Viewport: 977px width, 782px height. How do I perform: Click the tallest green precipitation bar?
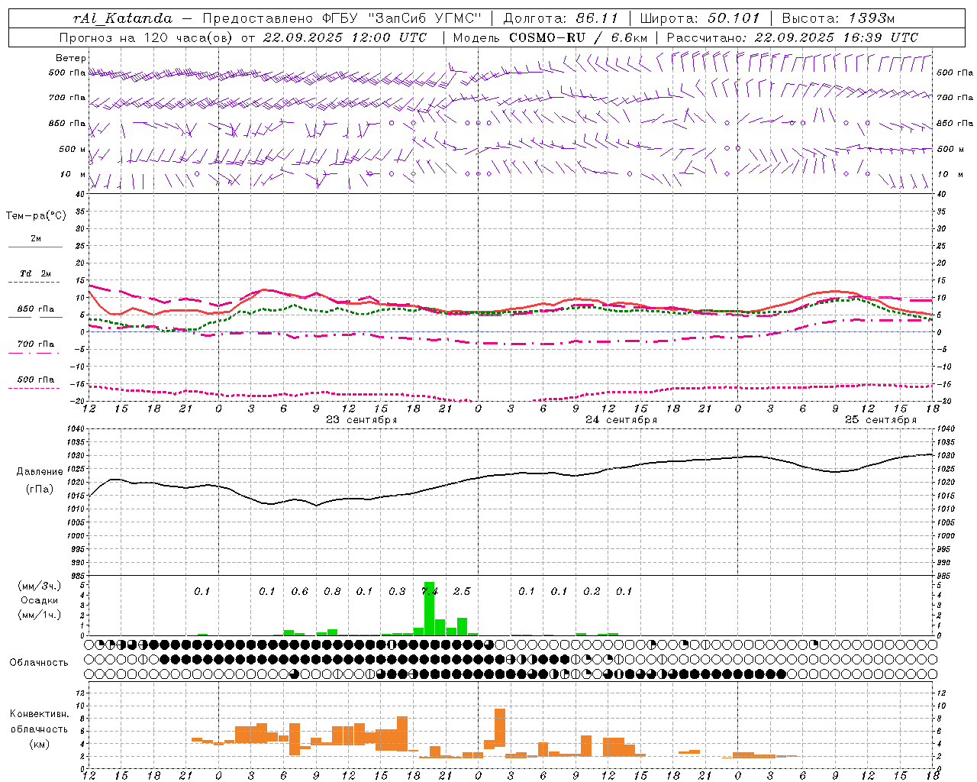click(429, 609)
